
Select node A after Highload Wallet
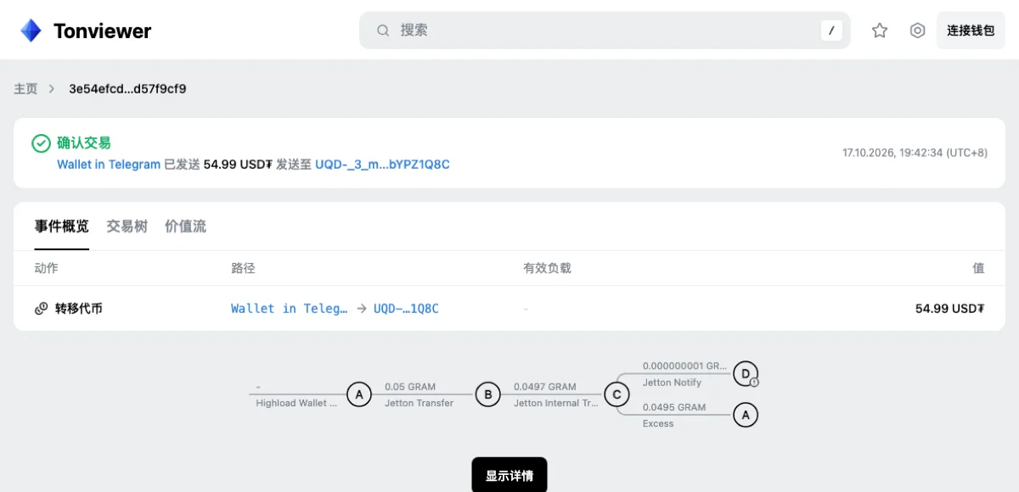point(359,394)
